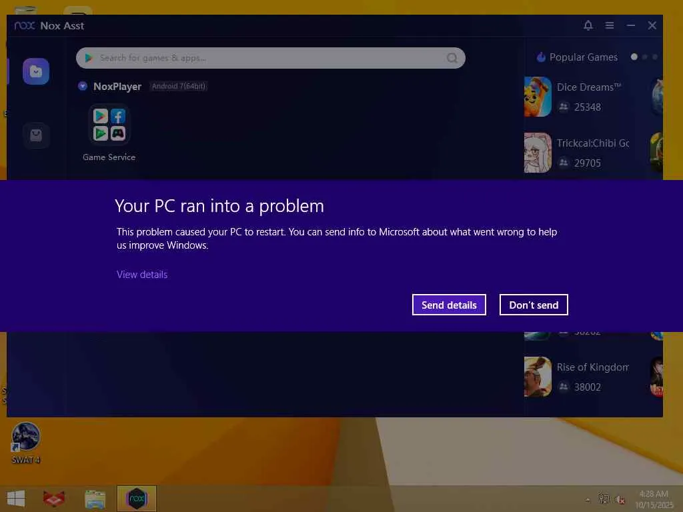Open the Nox Asst hamburger menu

[x=610, y=26]
